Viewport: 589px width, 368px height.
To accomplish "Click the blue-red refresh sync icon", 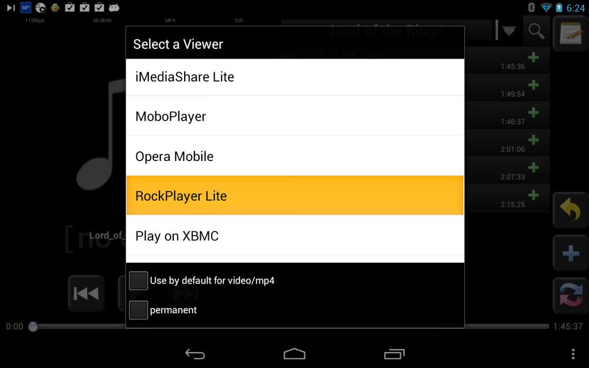I will [571, 296].
